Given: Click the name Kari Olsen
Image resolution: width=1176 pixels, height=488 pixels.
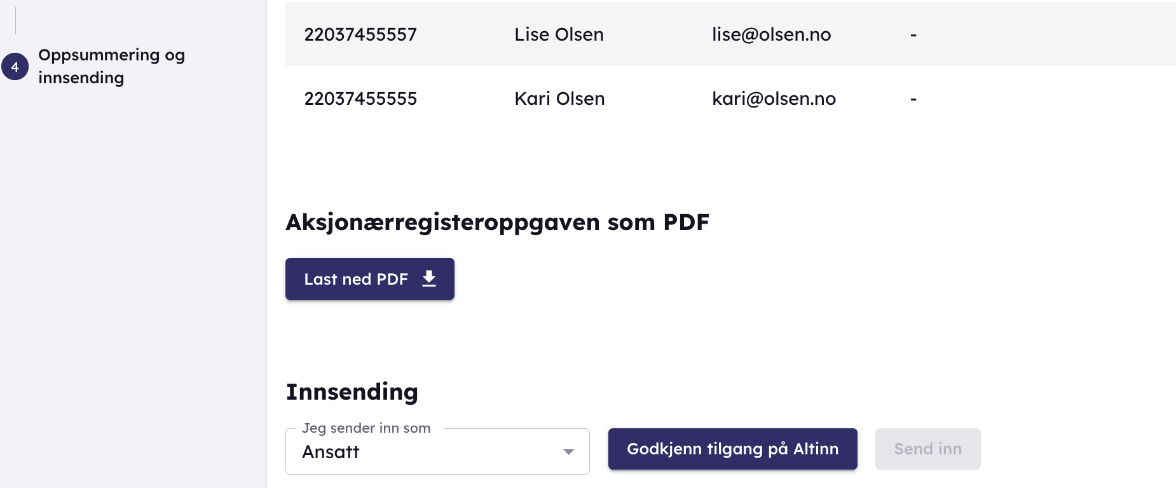Looking at the screenshot, I should click(x=559, y=98).
